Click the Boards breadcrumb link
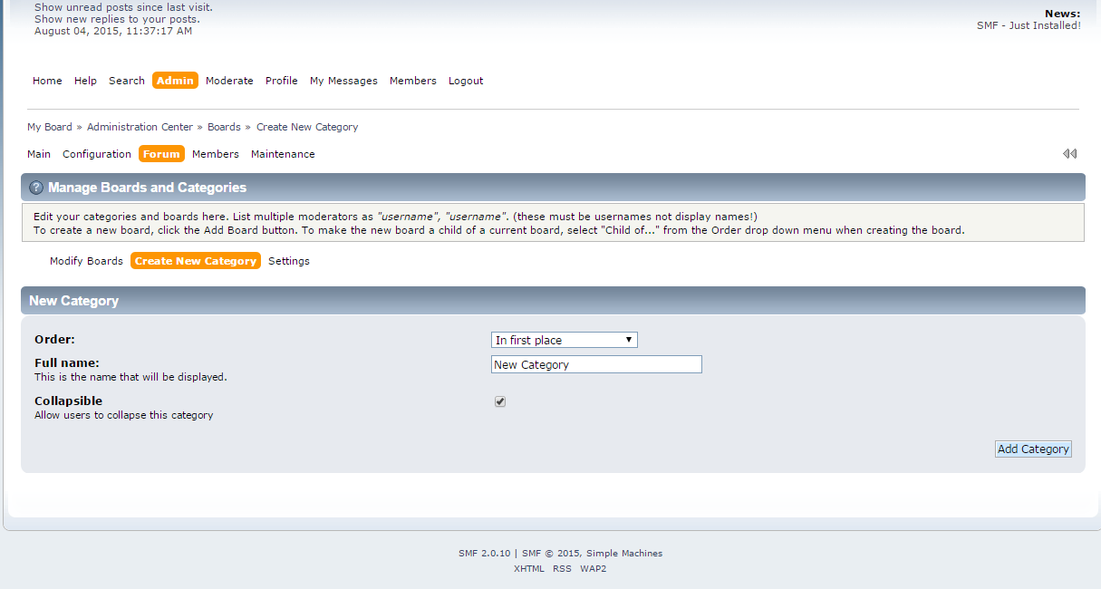Image resolution: width=1101 pixels, height=589 pixels. (x=224, y=127)
